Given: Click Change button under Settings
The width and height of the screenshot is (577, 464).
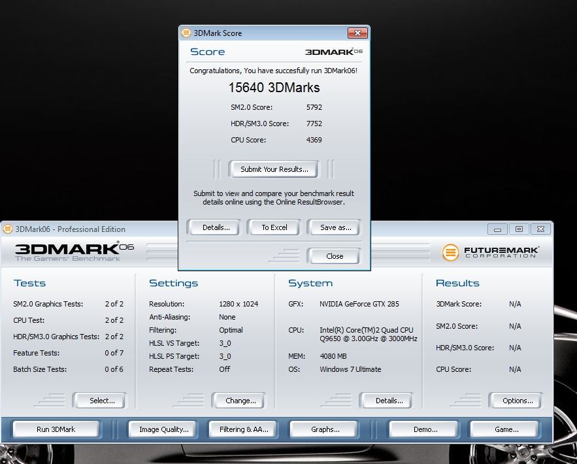Looking at the screenshot, I should click(240, 401).
